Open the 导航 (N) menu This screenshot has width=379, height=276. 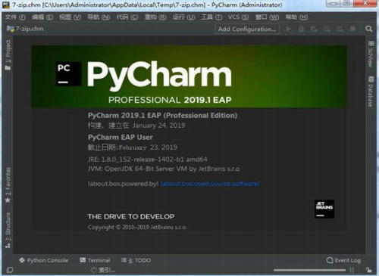click(x=99, y=17)
